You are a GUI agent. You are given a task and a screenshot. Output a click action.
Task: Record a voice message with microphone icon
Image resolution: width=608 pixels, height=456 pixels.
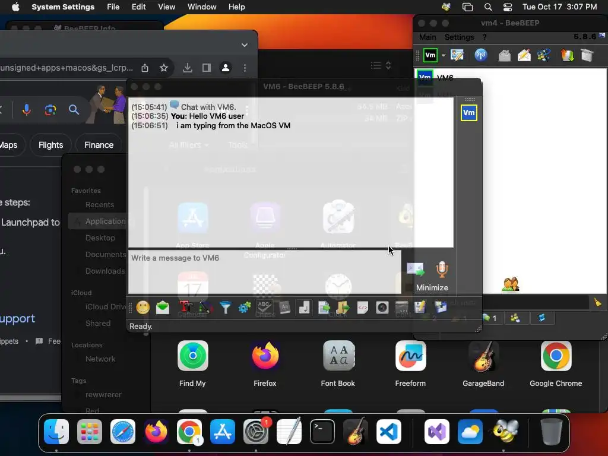point(442,269)
